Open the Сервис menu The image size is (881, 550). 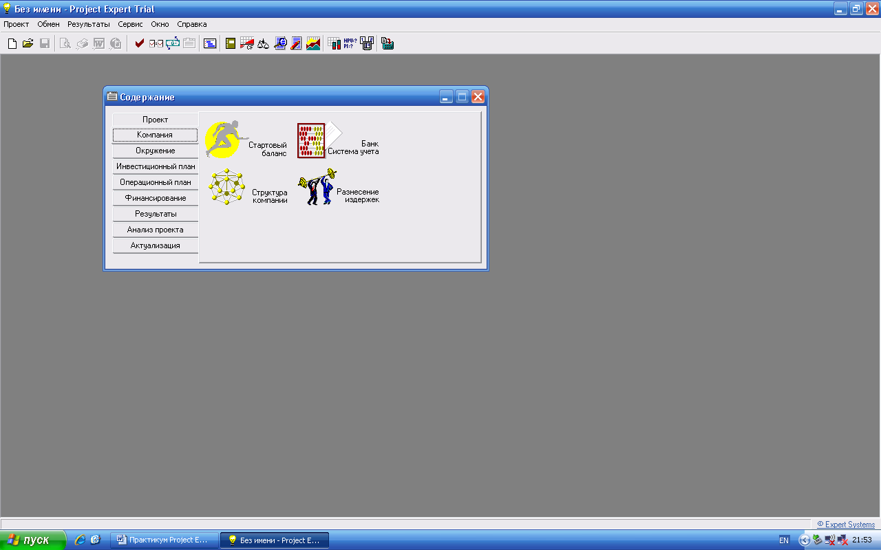pyautogui.click(x=130, y=24)
